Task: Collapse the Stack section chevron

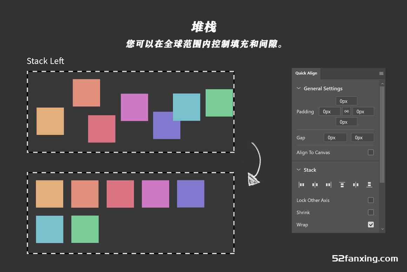Action: coord(299,170)
